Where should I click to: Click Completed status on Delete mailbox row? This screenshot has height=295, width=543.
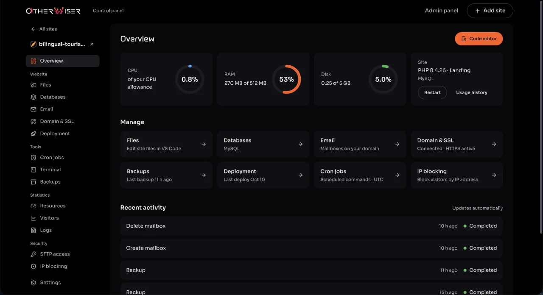pos(480,226)
